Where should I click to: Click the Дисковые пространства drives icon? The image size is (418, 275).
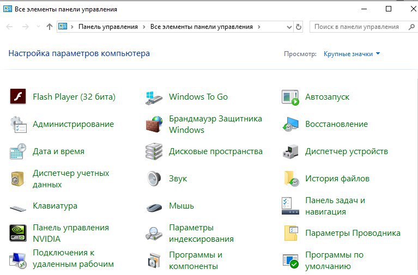(154, 151)
